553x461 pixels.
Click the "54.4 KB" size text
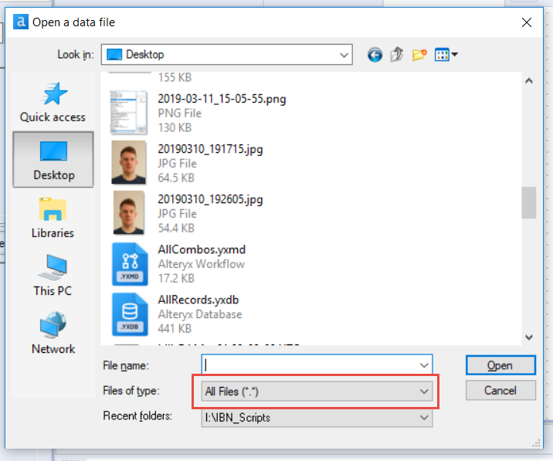(x=176, y=229)
